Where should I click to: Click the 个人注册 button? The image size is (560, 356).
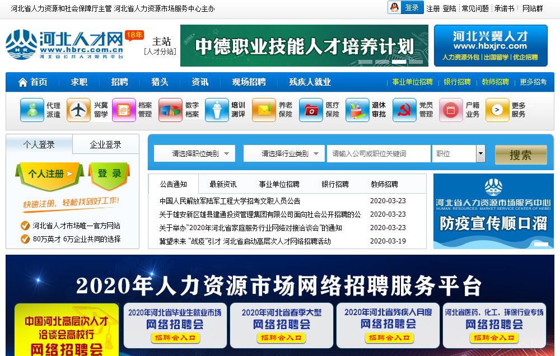[50, 174]
